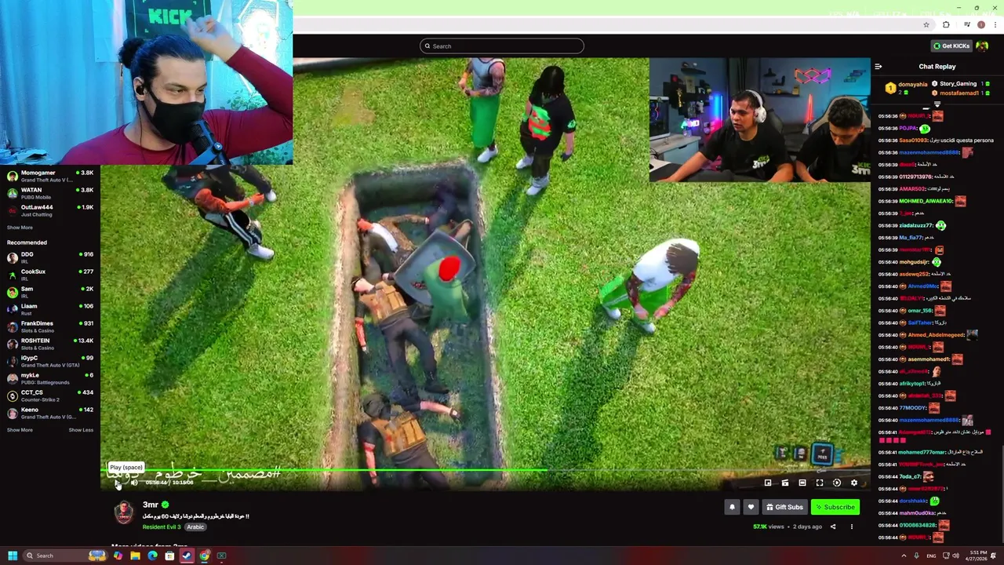Open the browser media control icon
This screenshot has height=565, width=1004.
click(x=966, y=24)
